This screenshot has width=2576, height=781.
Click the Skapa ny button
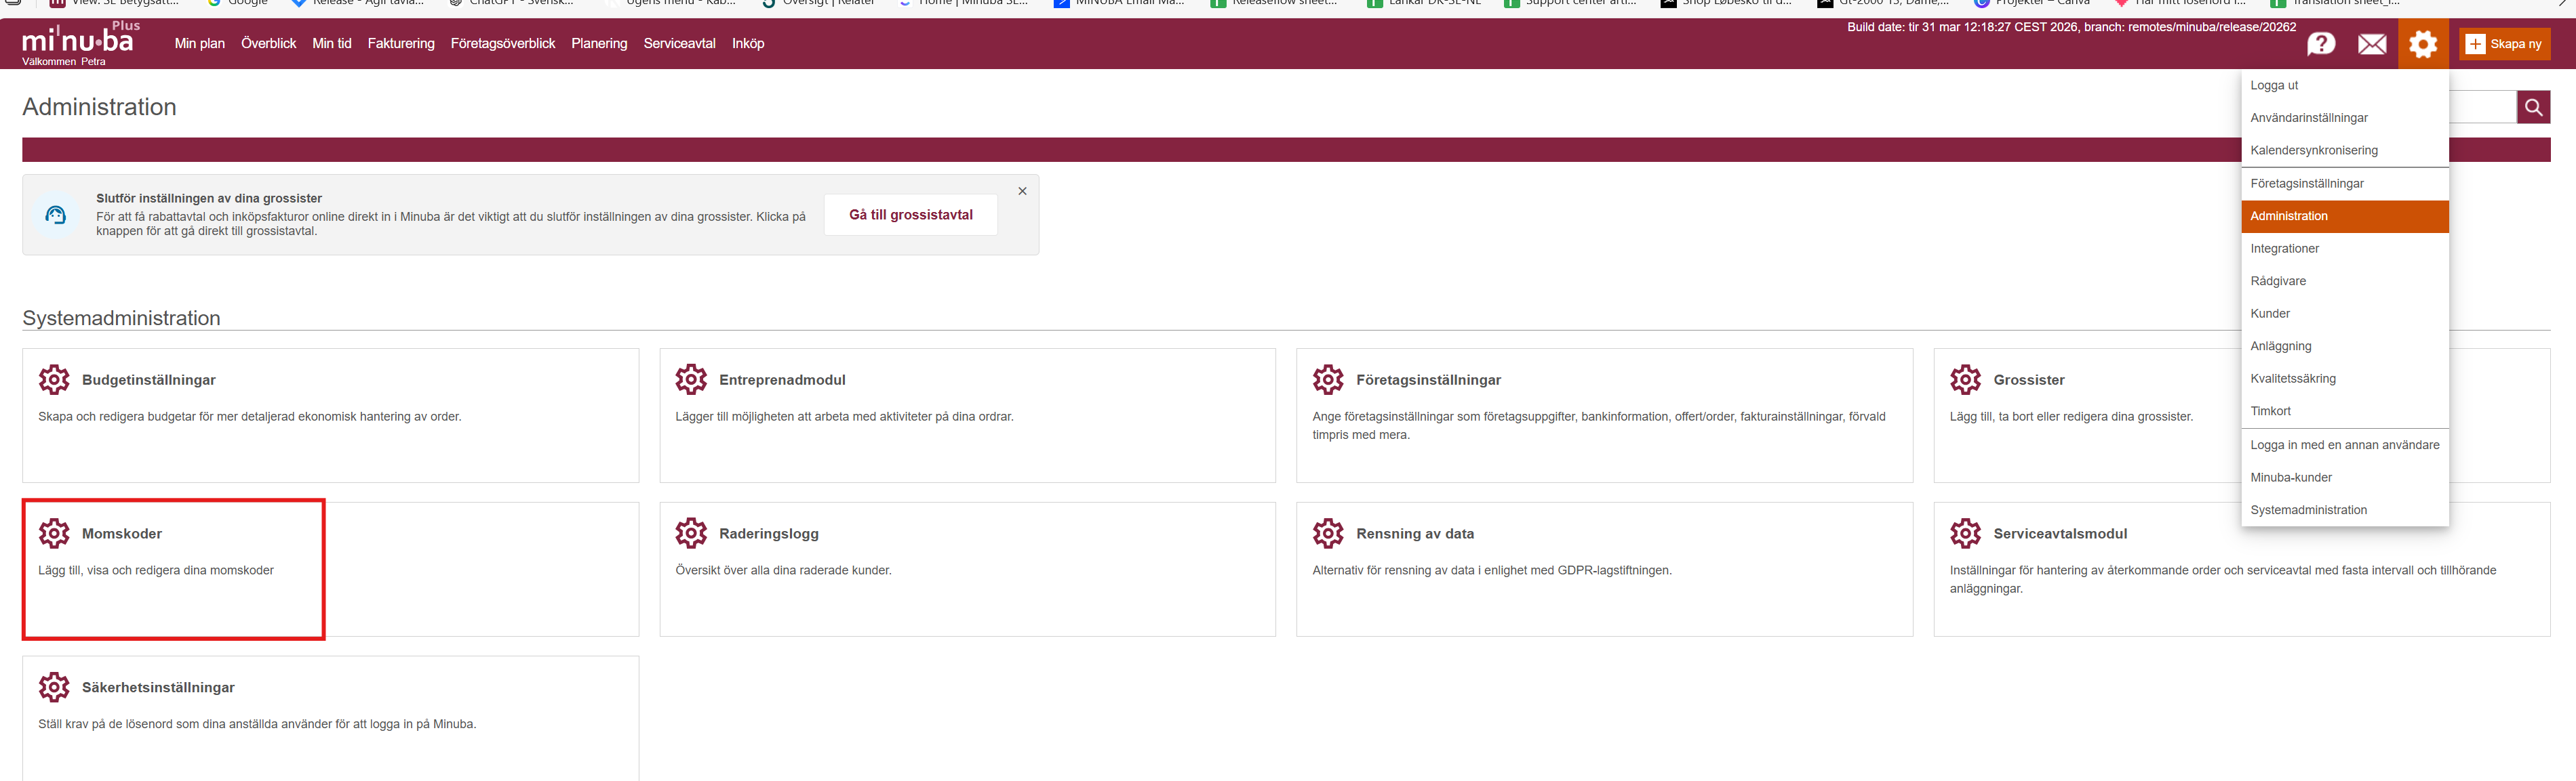(2504, 44)
